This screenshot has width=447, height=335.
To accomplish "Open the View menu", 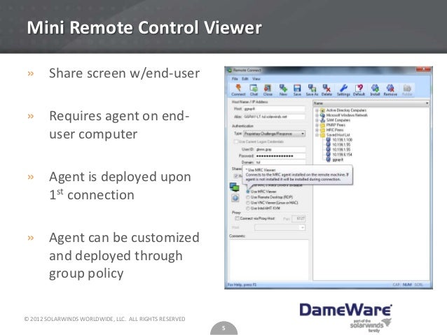I will (256, 78).
